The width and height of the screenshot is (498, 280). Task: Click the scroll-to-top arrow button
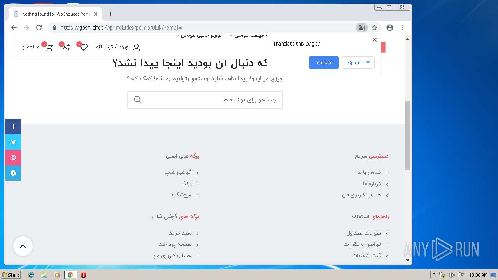pos(23,246)
